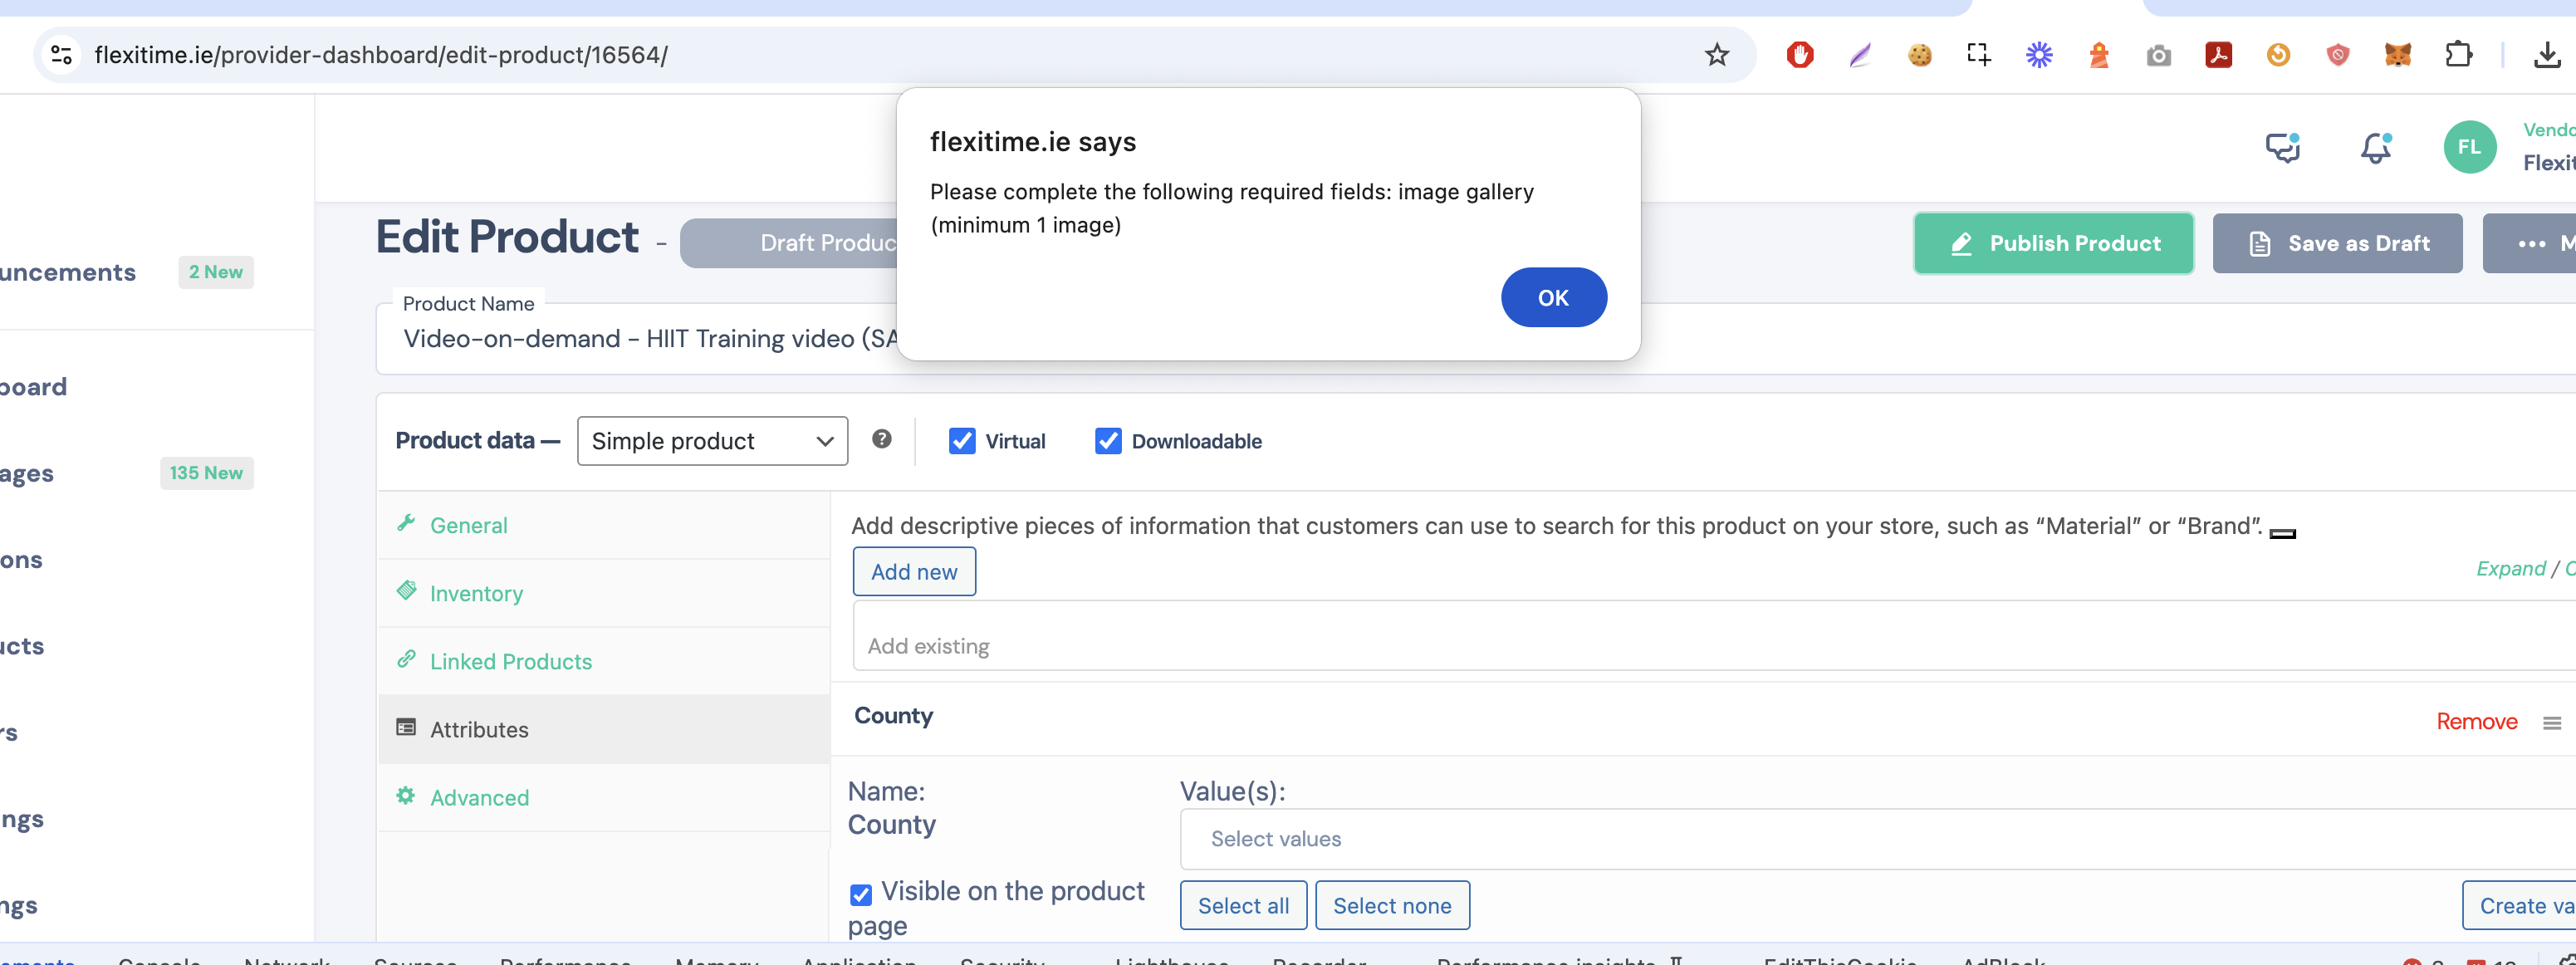Click the Add existing attribute field

[x=1714, y=637]
